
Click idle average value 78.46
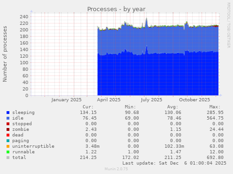click(x=174, y=118)
